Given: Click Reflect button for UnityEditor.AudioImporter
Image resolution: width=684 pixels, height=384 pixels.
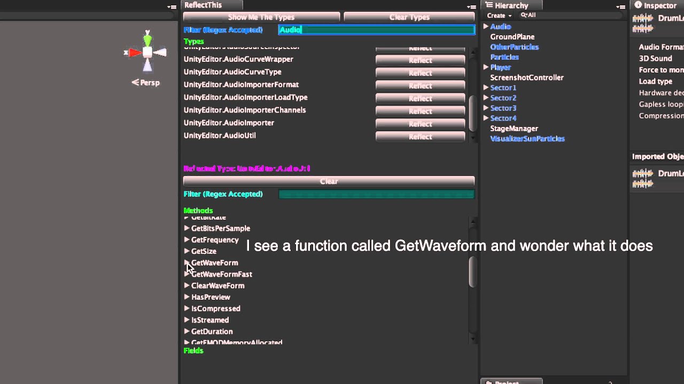Looking at the screenshot, I should click(420, 124).
